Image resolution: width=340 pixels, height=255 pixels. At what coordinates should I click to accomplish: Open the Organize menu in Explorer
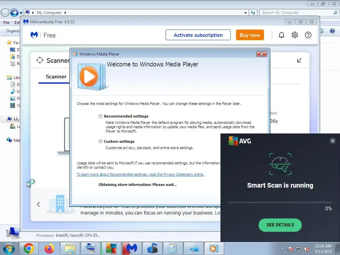point(13,31)
